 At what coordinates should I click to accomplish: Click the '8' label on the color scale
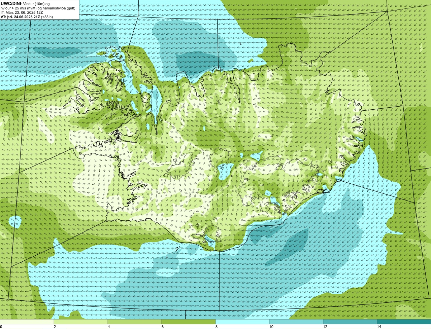216,327
